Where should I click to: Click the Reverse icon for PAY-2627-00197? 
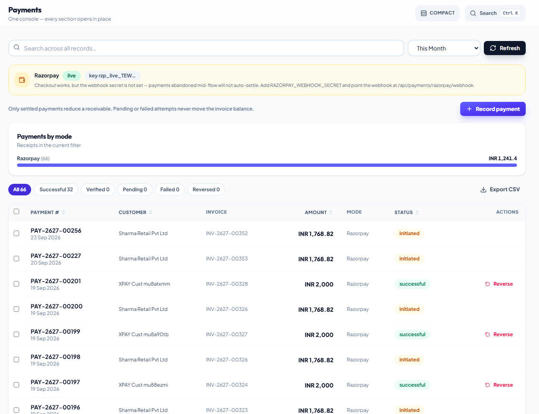pyautogui.click(x=488, y=385)
